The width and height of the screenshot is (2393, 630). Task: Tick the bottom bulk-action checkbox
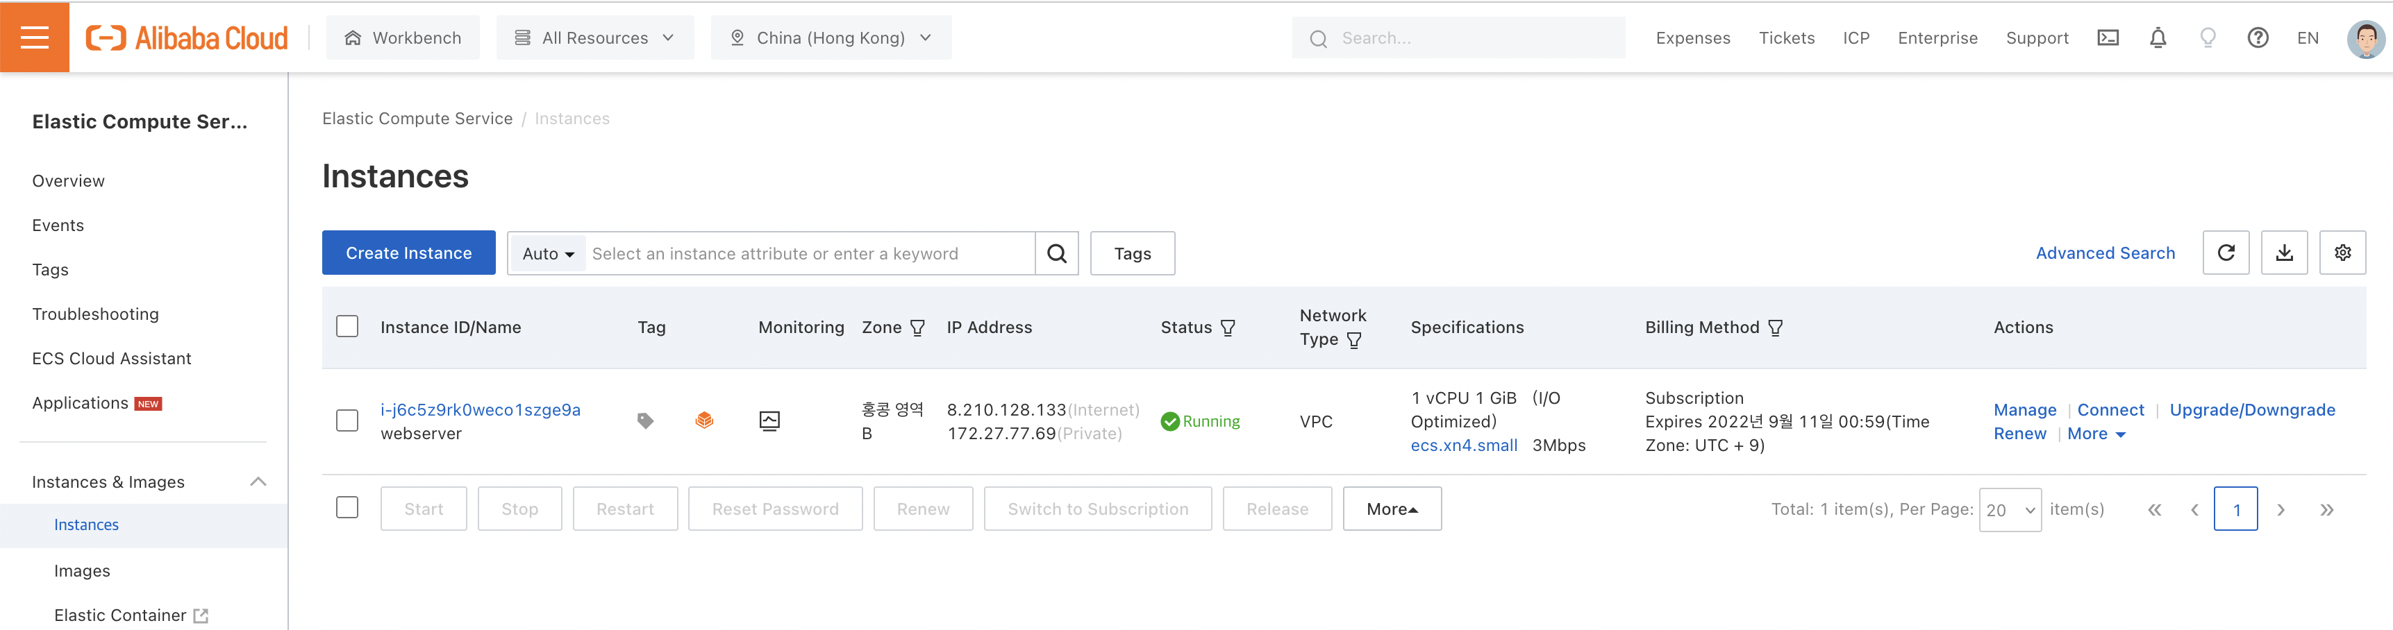347,507
